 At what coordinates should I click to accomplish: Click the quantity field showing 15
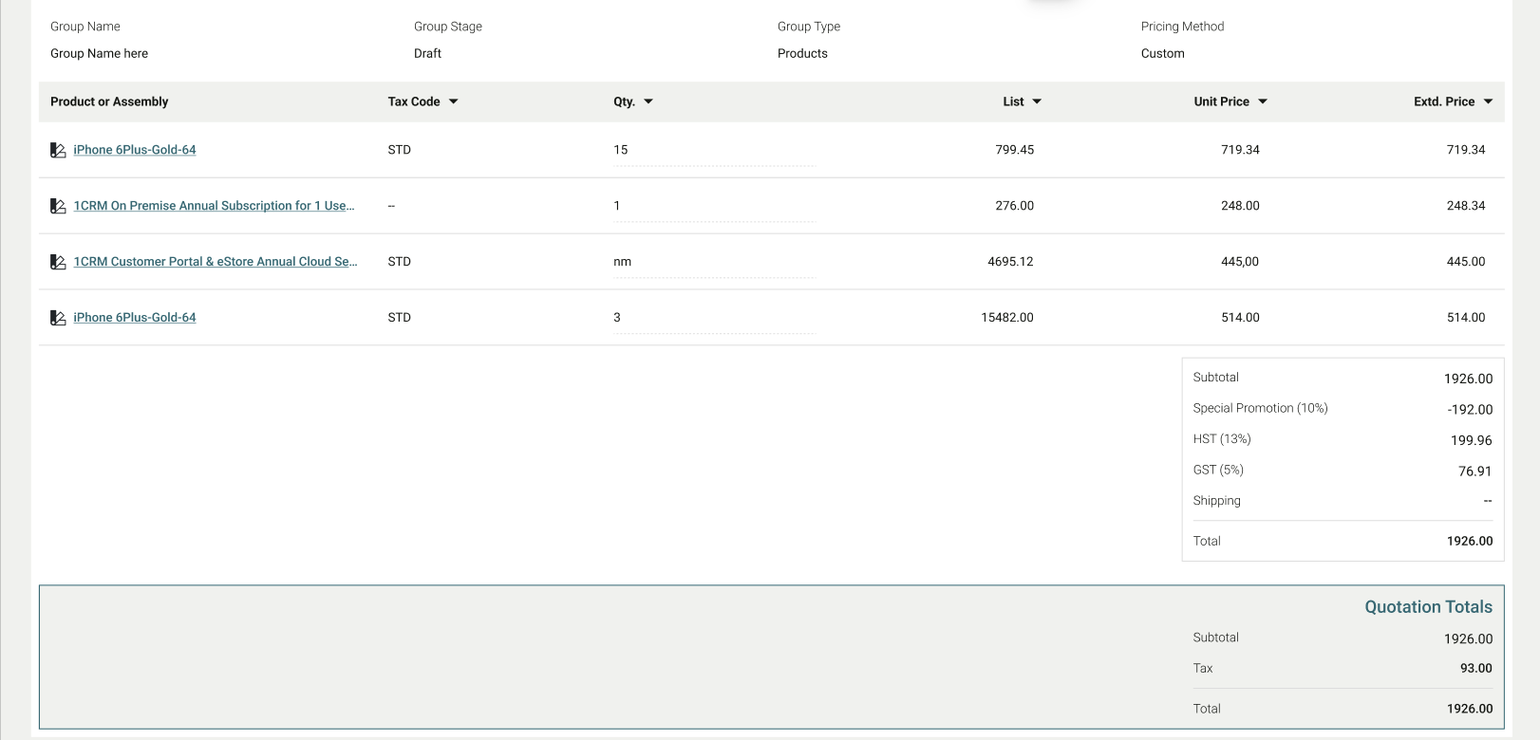pos(713,150)
